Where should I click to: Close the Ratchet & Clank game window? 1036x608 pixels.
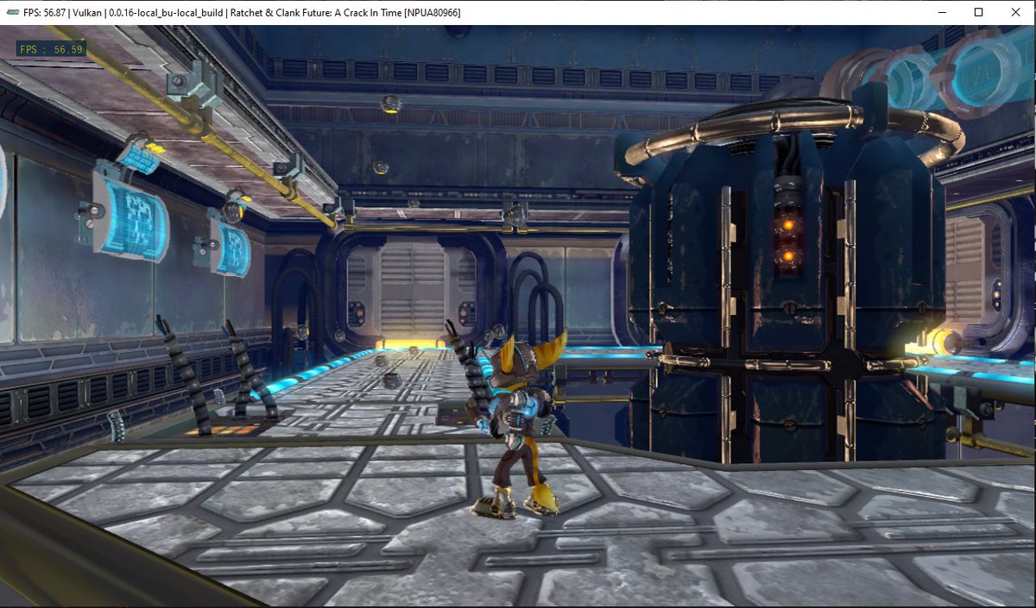[x=1016, y=12]
